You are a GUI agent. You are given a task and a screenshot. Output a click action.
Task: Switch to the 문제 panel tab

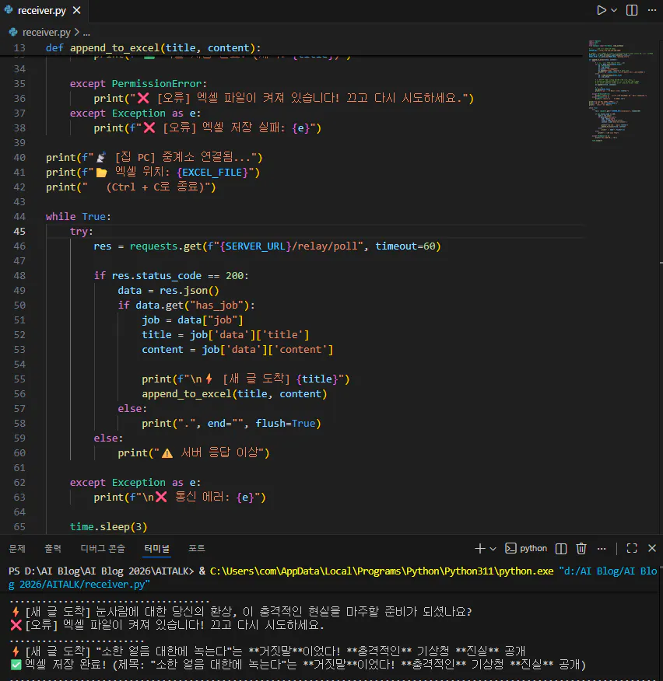click(17, 547)
